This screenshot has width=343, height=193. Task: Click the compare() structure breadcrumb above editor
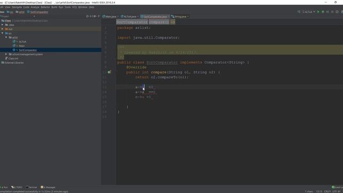[x=159, y=22]
